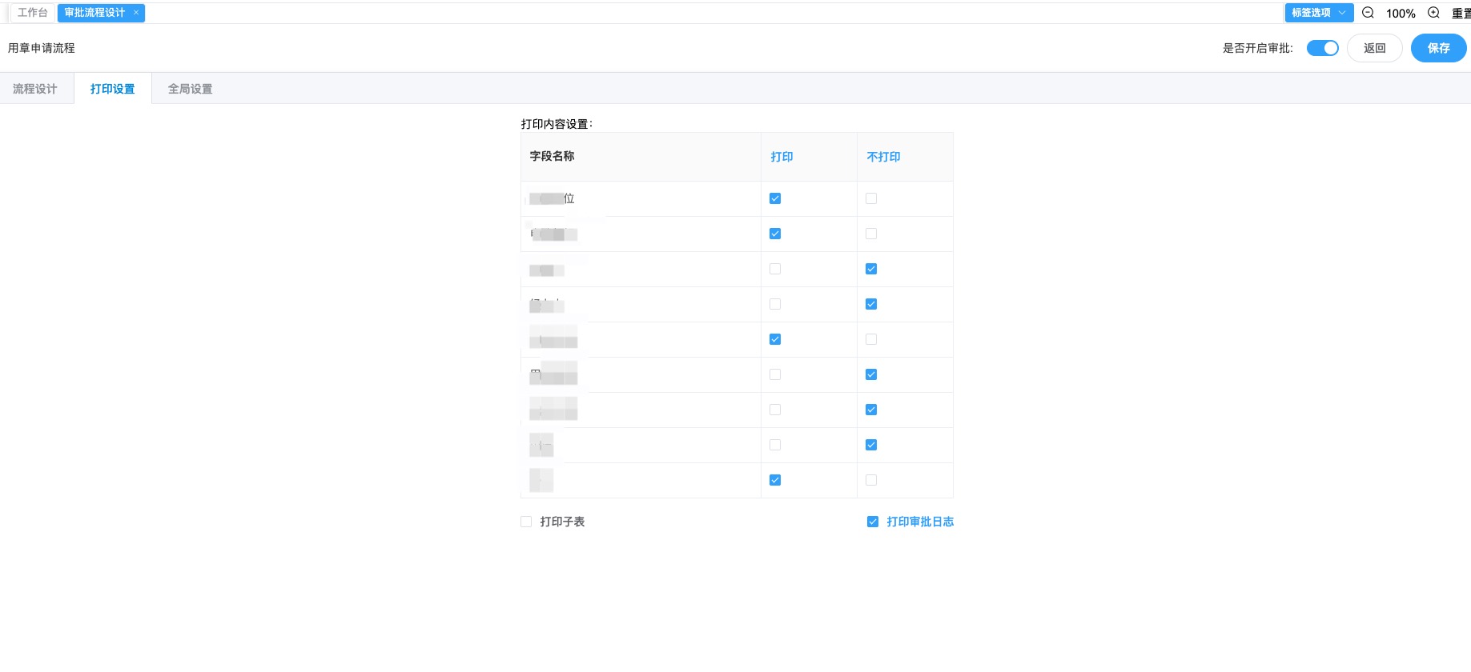This screenshot has height=672, width=1471.
Task: Select the 打印设置 tab
Action: (x=113, y=89)
